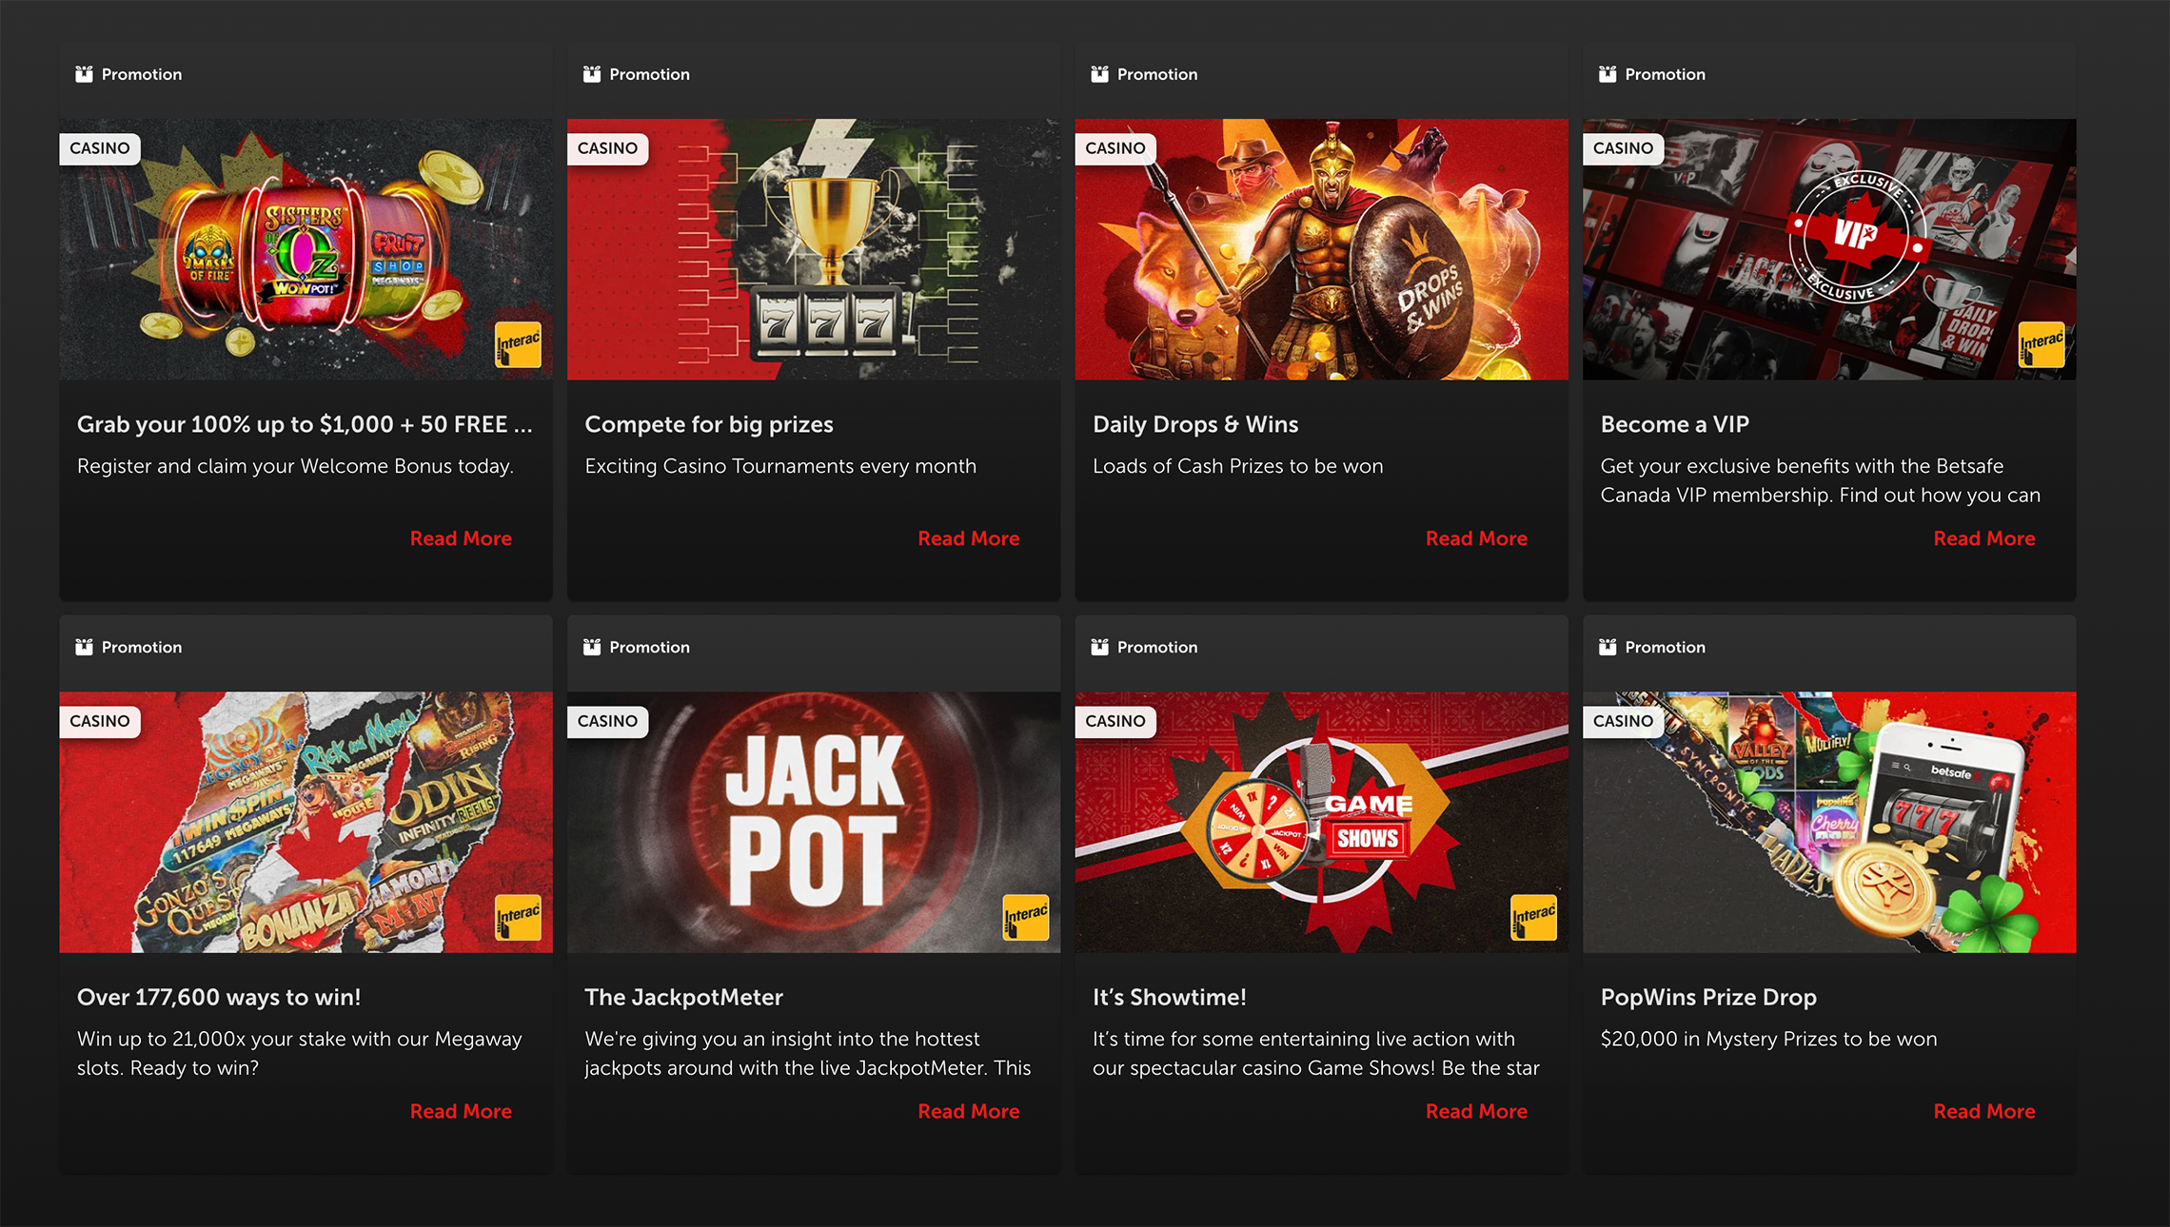
Task: Open Read More for Daily Drops & Wins
Action: 1476,538
